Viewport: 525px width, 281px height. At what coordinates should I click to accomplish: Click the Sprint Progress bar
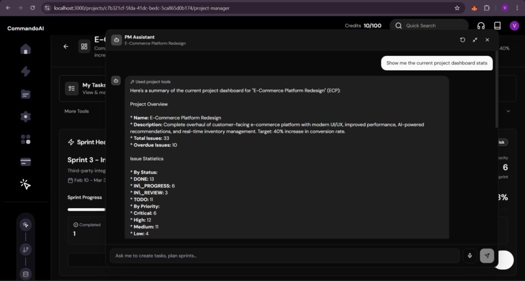[x=87, y=209]
